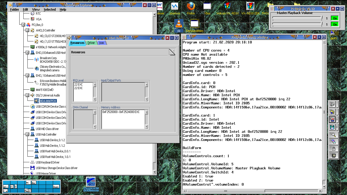Click the first 22 EXC IRQ entry
Screen dimensions: 347x195
pyautogui.click(x=78, y=84)
